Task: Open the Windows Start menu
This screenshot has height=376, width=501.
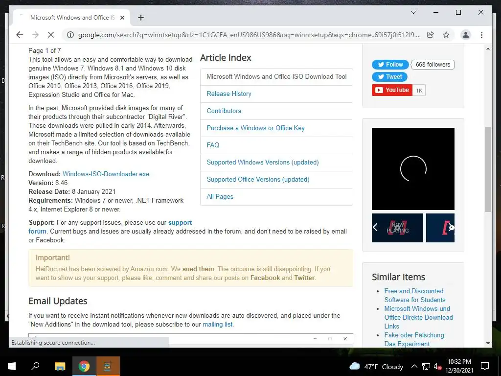Action: tap(12, 366)
